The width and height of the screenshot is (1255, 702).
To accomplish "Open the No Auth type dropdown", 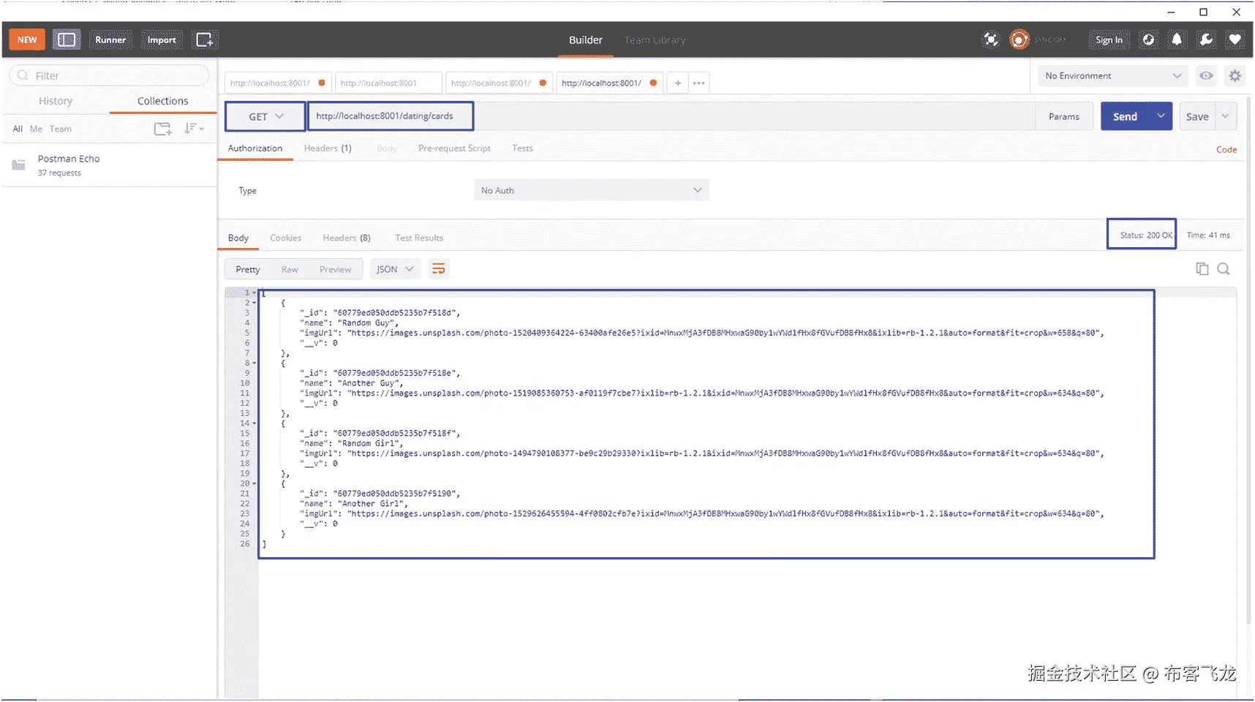I will pyautogui.click(x=591, y=190).
